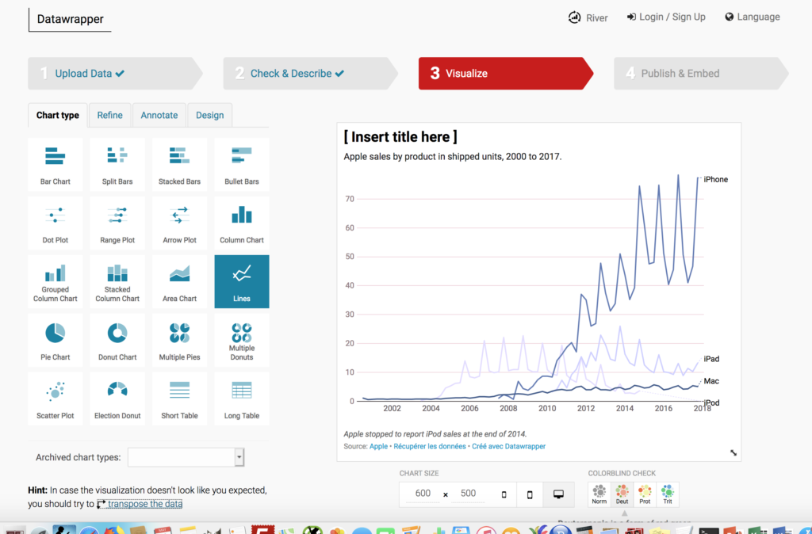Pick the Election Donut chart type
The height and width of the screenshot is (534, 812).
[117, 398]
